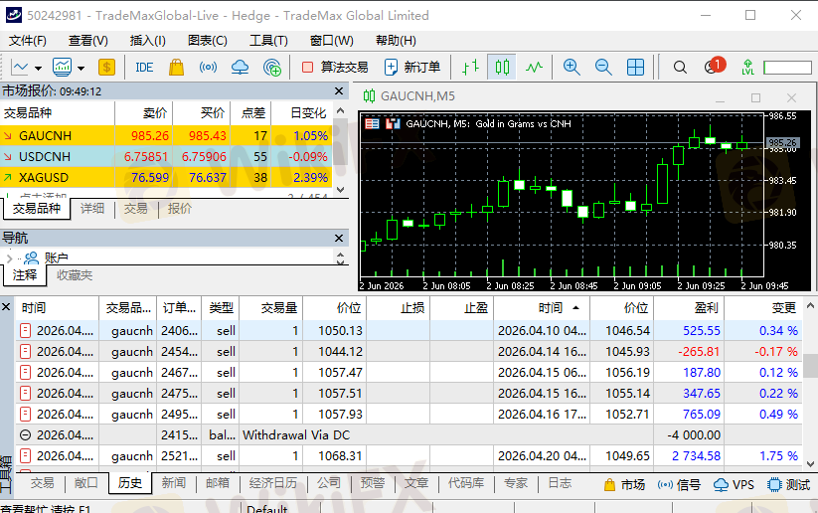
Task: Click the toolbar search input field
Action: tap(787, 68)
